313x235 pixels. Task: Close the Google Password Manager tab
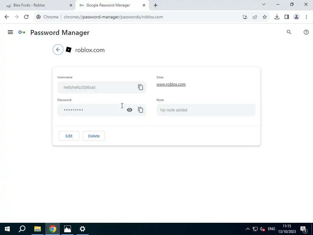[x=144, y=5]
